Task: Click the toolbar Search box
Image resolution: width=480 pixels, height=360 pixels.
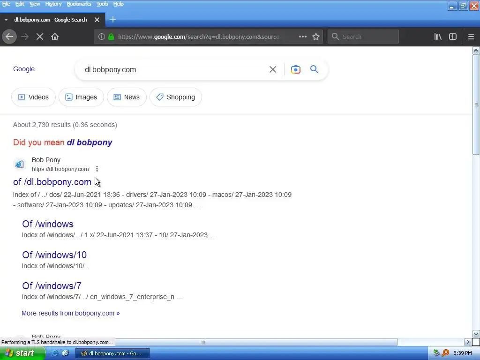Action: click(x=363, y=37)
